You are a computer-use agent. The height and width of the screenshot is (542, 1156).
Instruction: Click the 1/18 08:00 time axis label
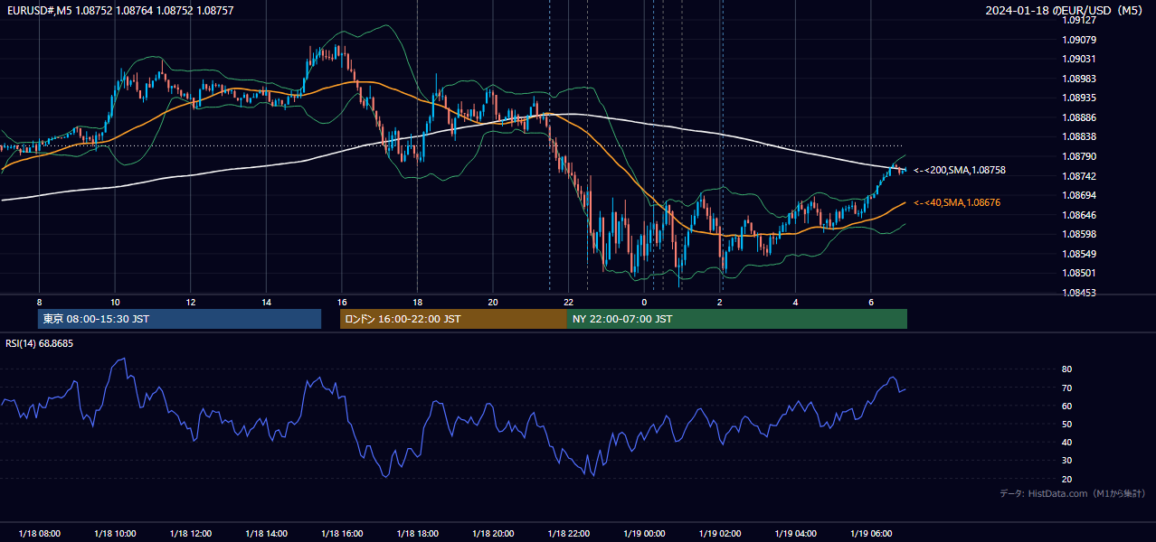(39, 534)
